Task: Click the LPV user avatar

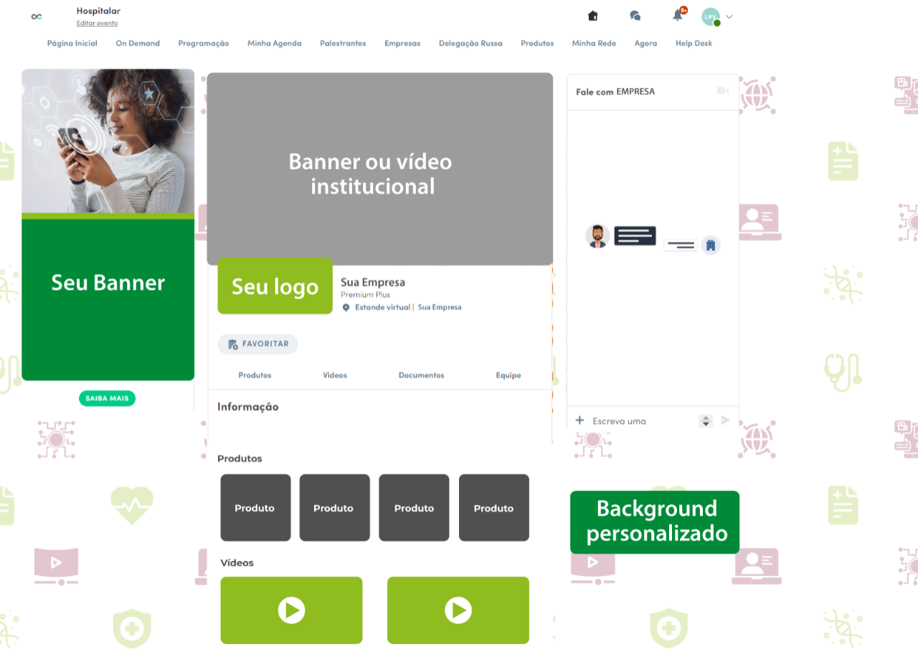Action: (711, 16)
